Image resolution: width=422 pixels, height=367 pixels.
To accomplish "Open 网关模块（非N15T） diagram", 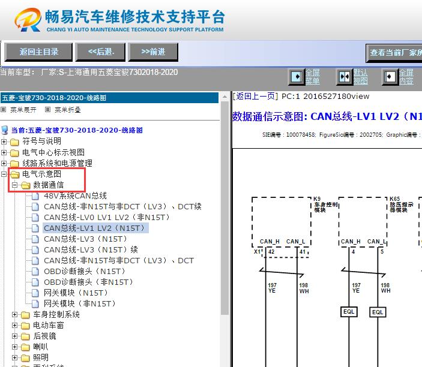I will pos(81,303).
